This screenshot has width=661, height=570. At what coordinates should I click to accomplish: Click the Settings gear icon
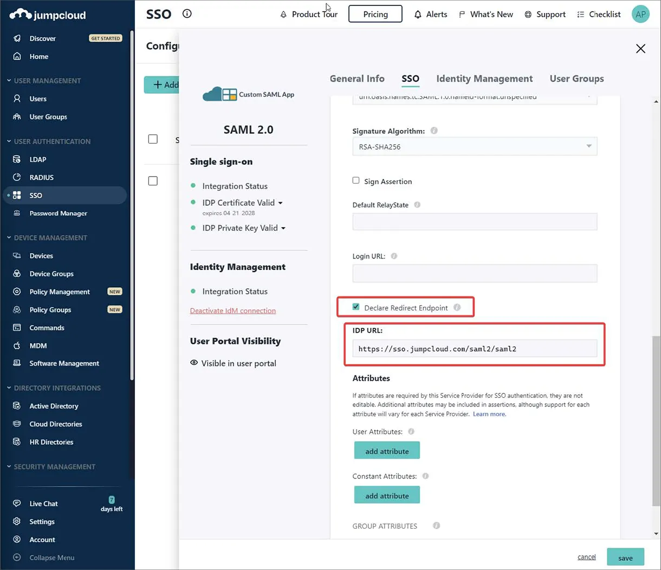pos(17,521)
